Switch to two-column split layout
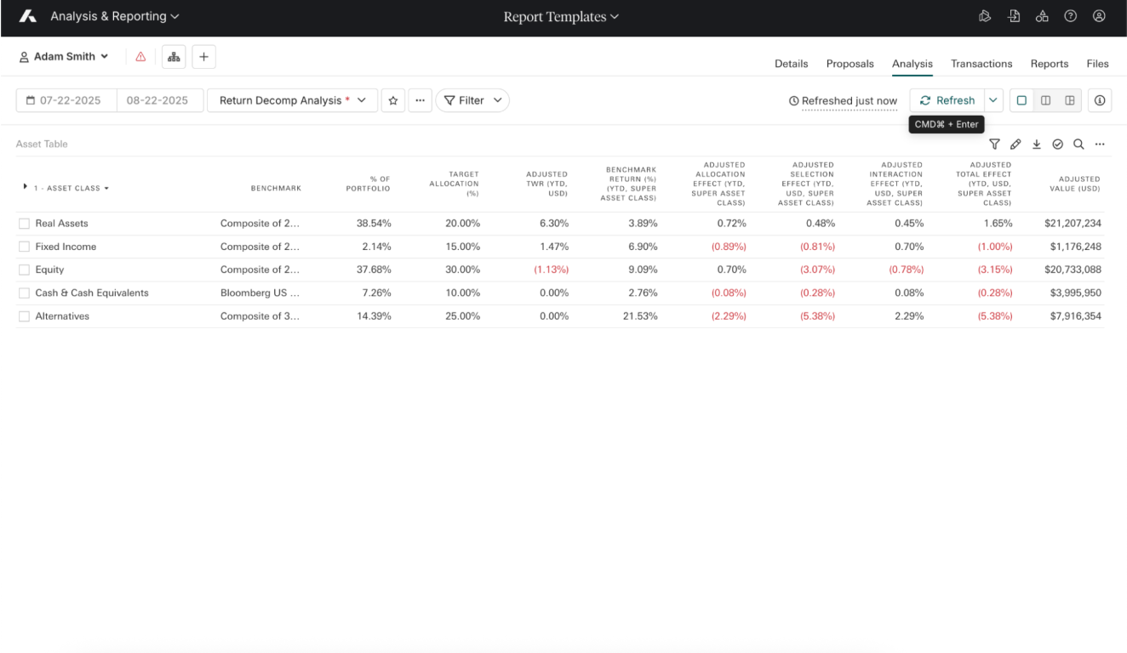The height and width of the screenshot is (653, 1127). (1045, 100)
